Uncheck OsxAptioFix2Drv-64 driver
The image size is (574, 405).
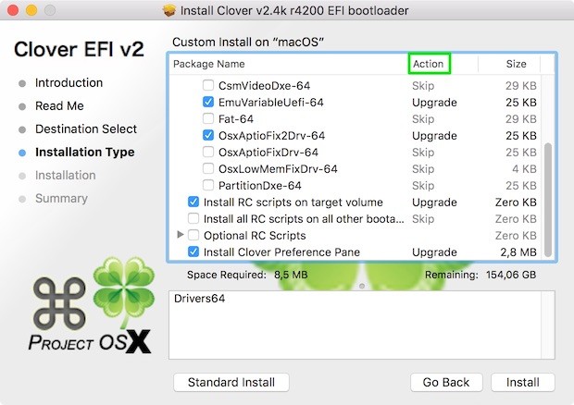point(208,135)
